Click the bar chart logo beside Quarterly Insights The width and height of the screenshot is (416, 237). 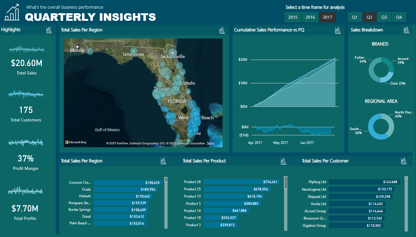(x=12, y=12)
